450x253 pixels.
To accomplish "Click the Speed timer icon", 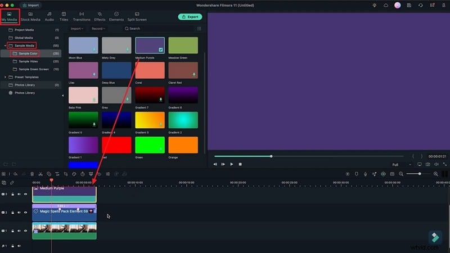I will [83, 174].
